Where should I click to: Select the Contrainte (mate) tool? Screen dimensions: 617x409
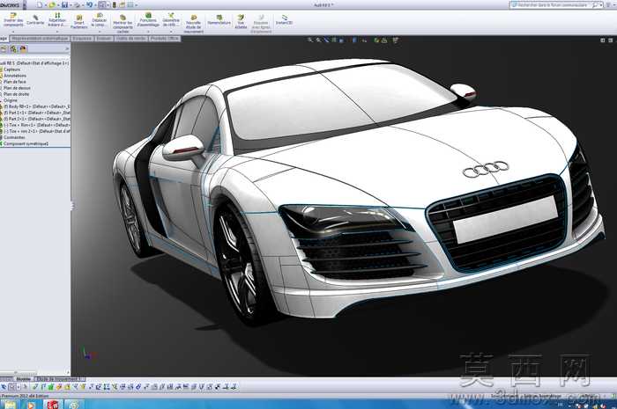point(35,20)
